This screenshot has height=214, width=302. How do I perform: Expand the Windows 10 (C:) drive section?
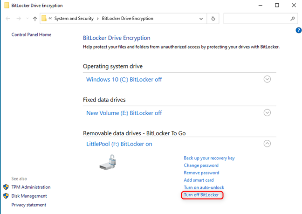(267, 79)
